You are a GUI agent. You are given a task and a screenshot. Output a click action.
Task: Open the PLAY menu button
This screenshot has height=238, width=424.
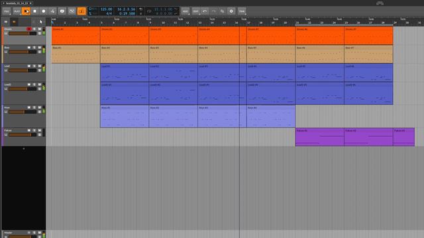point(17,11)
